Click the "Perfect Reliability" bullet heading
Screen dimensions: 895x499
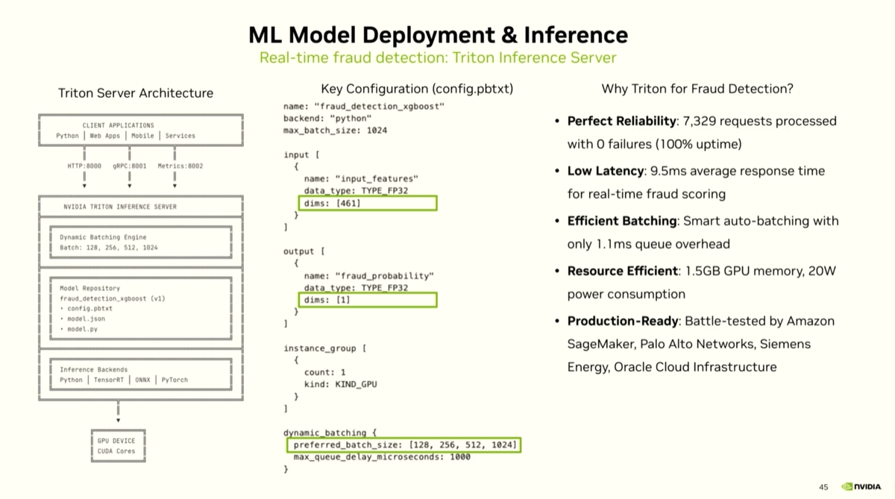(622, 121)
